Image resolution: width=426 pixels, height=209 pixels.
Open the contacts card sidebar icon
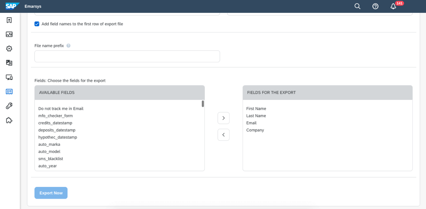pyautogui.click(x=9, y=91)
